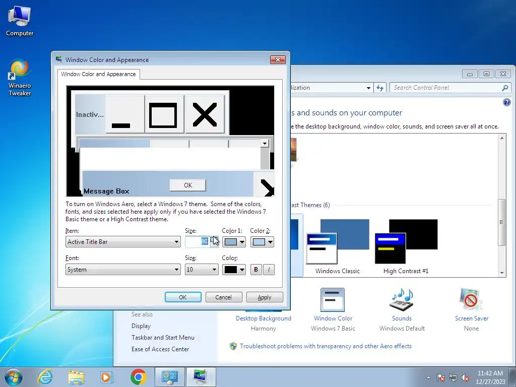Expand the address bar dropdown arrow
This screenshot has height=387, width=516.
click(368, 88)
